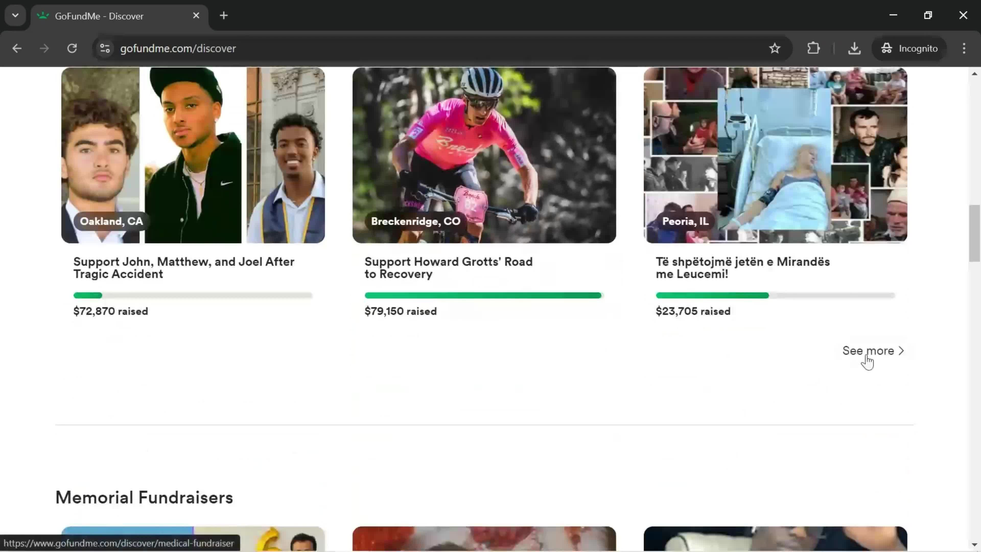981x552 pixels.
Task: Restore down the browser window
Action: [928, 15]
